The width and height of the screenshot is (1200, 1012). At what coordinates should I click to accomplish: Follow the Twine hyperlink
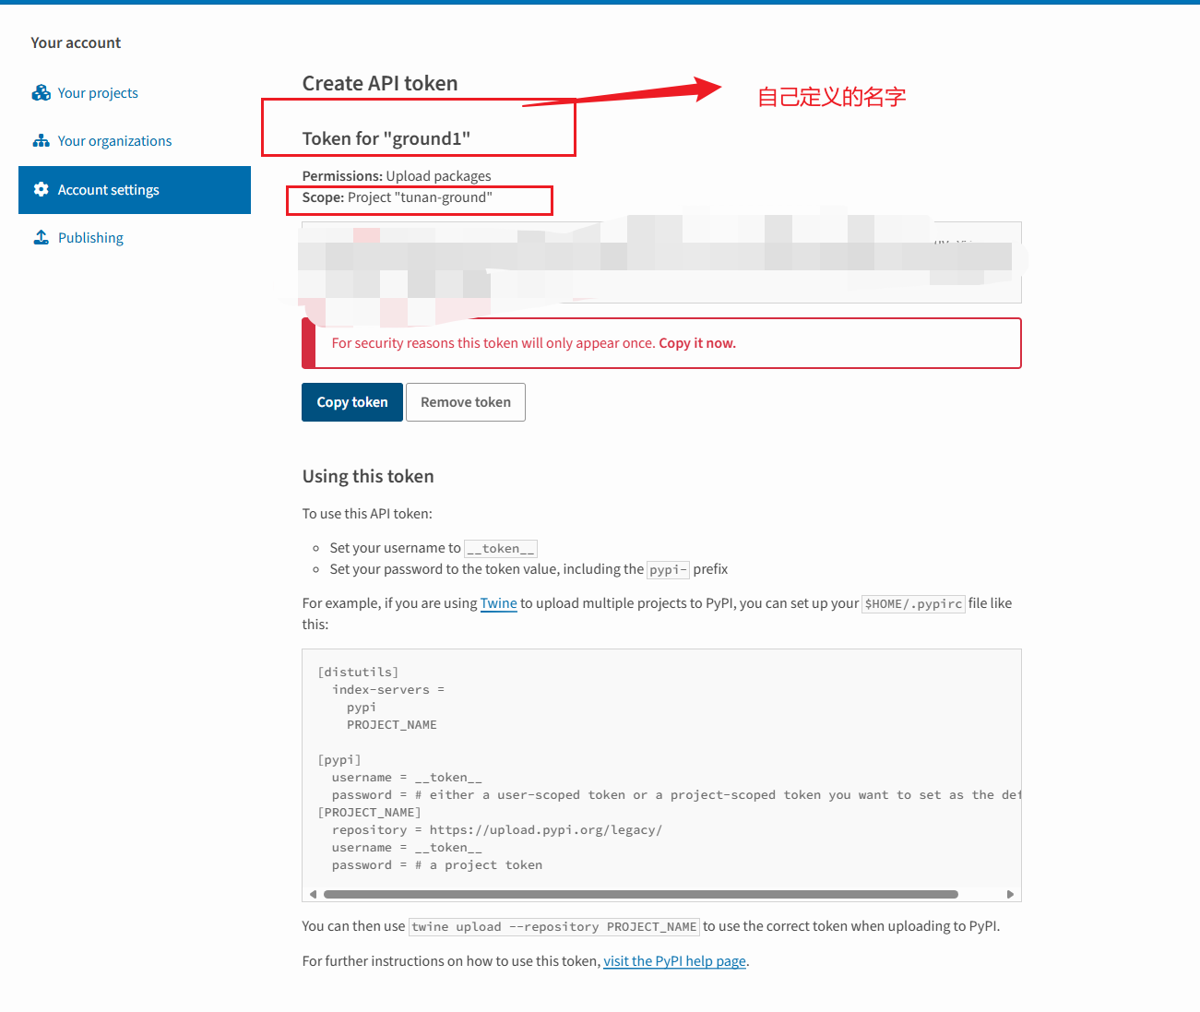[498, 603]
